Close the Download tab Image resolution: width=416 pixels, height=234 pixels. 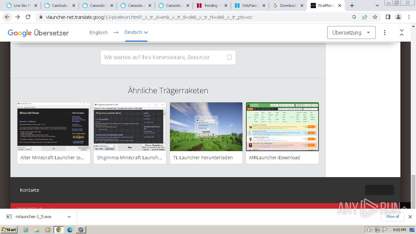click(302, 6)
